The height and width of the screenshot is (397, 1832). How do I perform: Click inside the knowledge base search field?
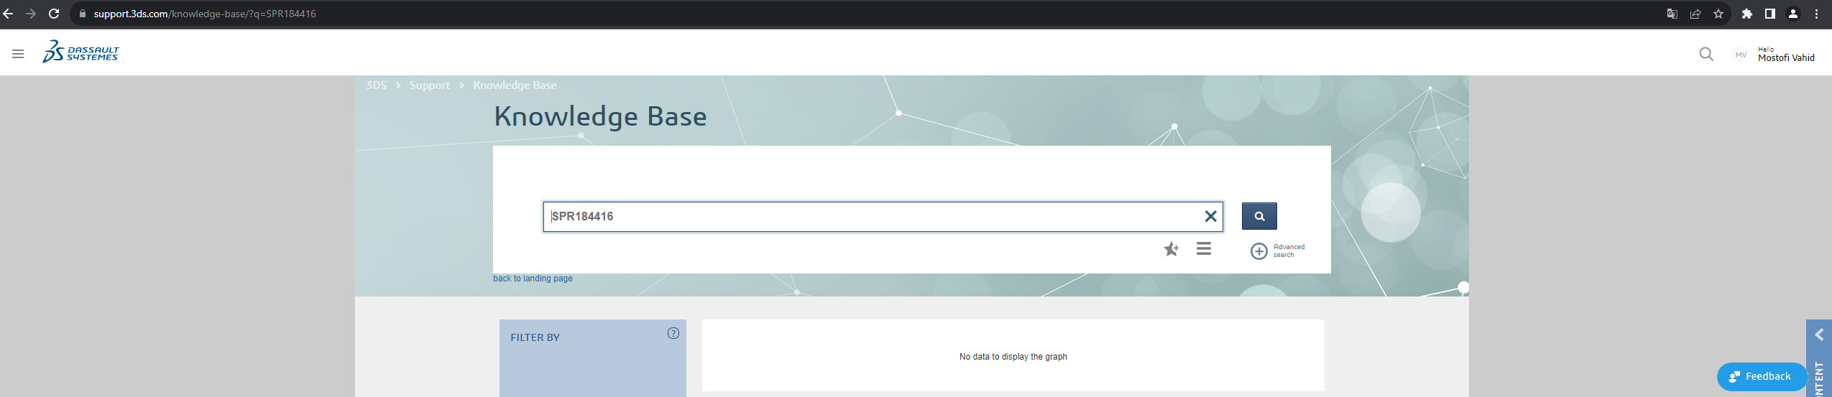862,216
